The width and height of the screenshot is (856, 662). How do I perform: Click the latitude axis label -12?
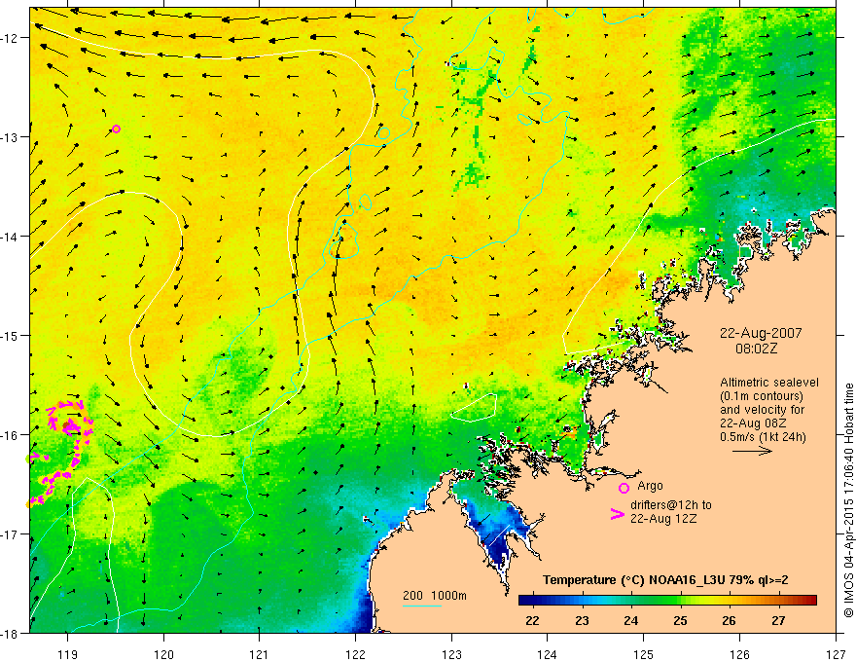pyautogui.click(x=10, y=38)
